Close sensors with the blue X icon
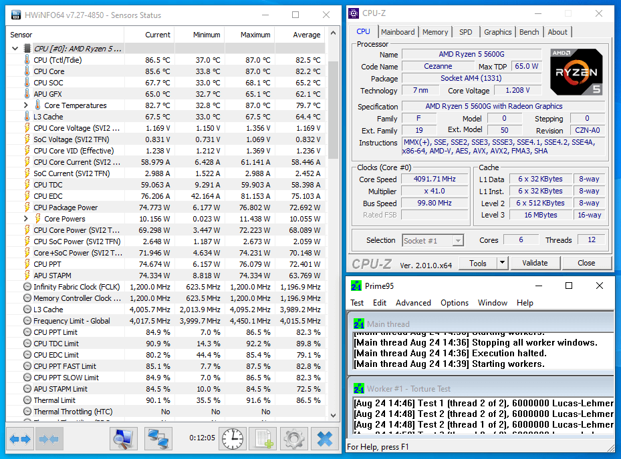The width and height of the screenshot is (621, 459). click(325, 439)
